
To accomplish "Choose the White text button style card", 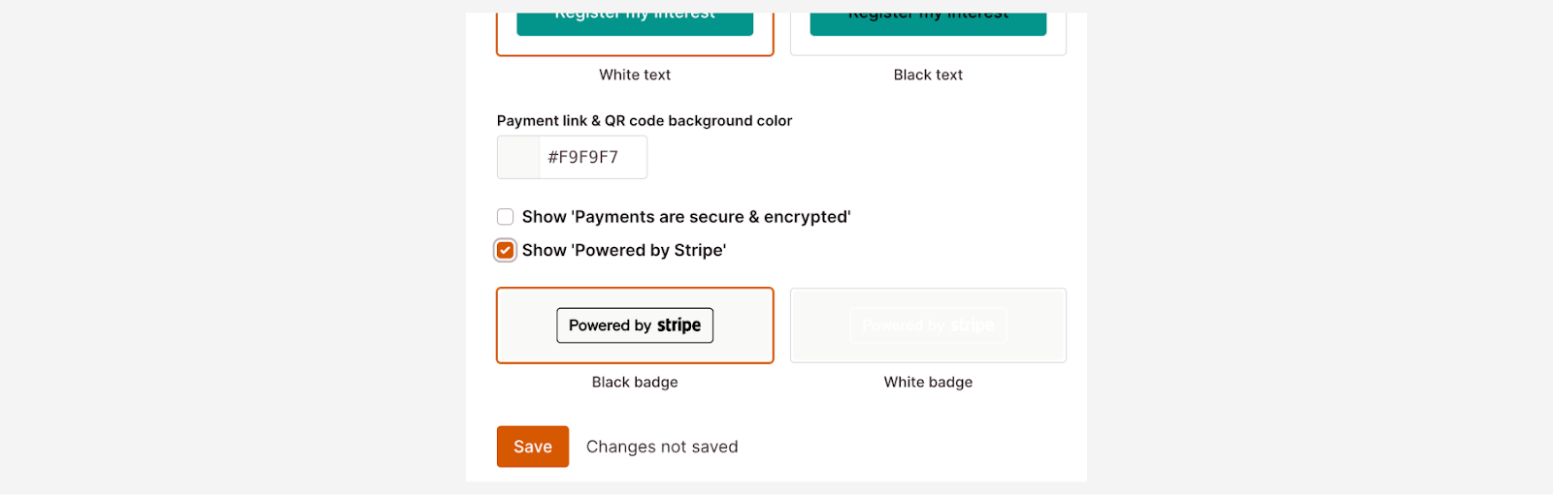I will point(635,46).
